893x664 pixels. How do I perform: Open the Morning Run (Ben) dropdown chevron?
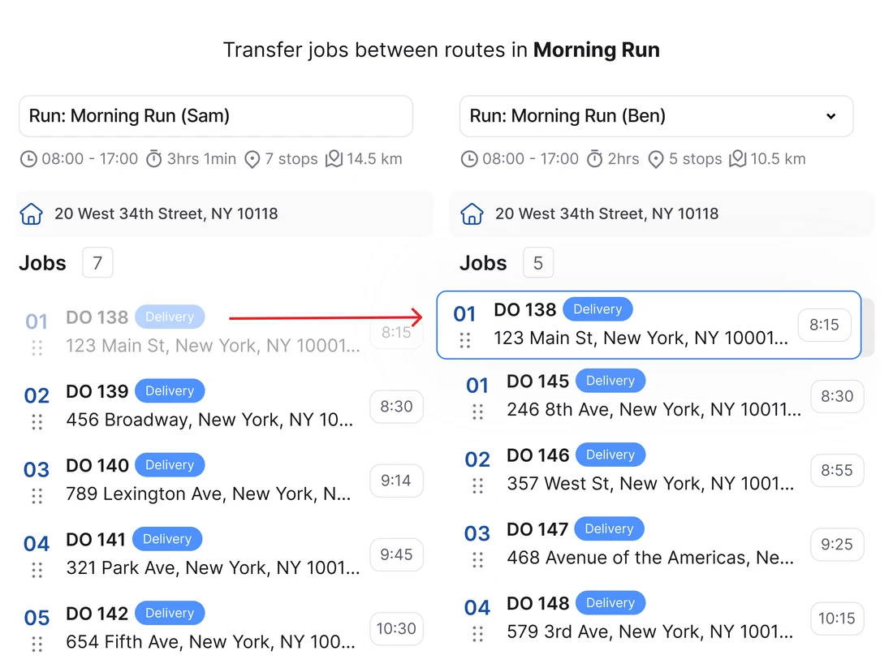point(831,116)
